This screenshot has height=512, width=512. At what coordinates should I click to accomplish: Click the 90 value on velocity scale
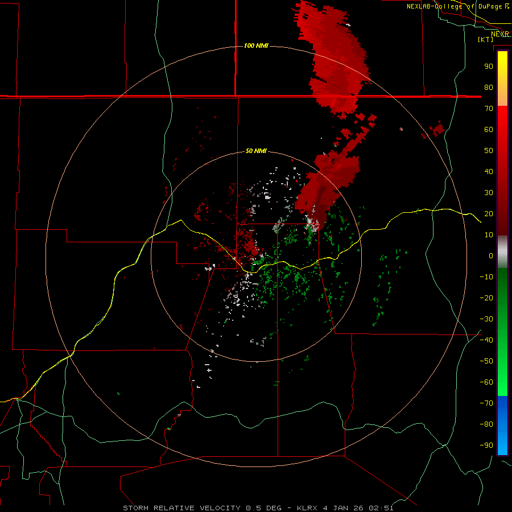click(489, 67)
